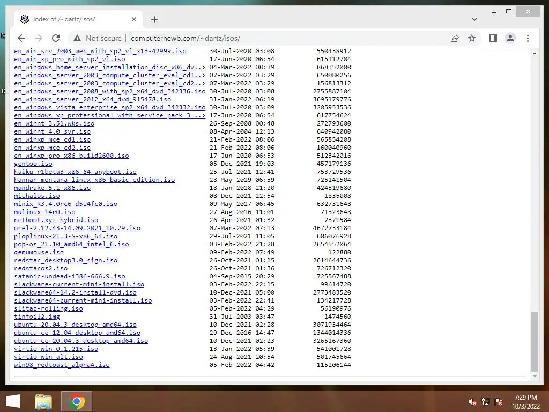Reload the page with the refresh icon
This screenshot has width=549, height=412.
(56, 38)
